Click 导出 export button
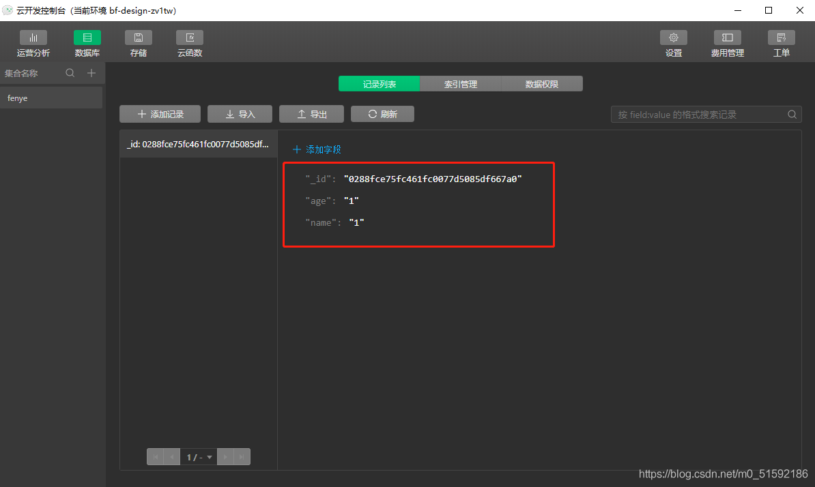 coord(311,114)
